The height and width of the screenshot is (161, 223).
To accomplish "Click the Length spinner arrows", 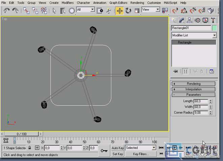I will coord(211,101).
